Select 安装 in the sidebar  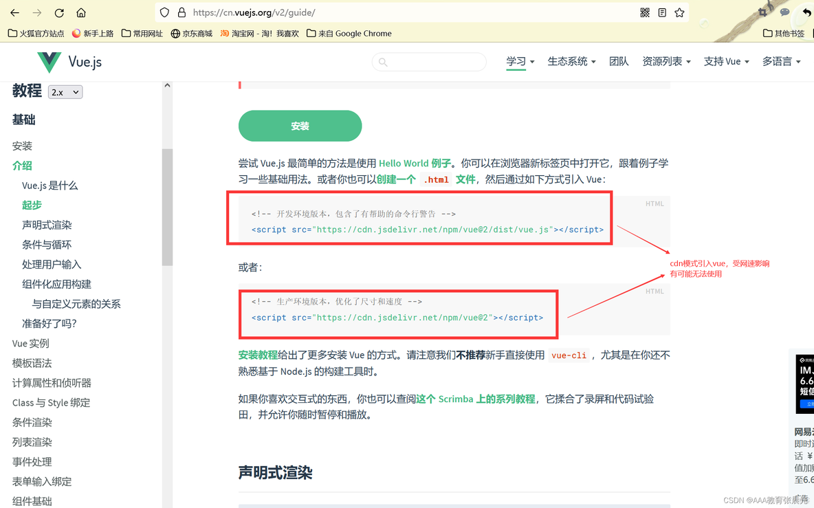(x=22, y=146)
